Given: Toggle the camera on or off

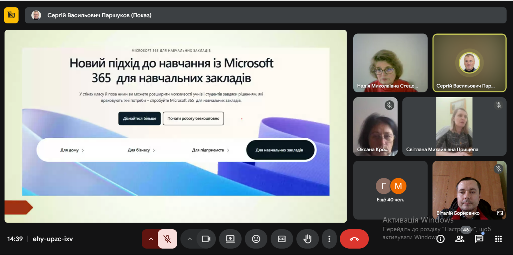Looking at the screenshot, I should point(206,239).
